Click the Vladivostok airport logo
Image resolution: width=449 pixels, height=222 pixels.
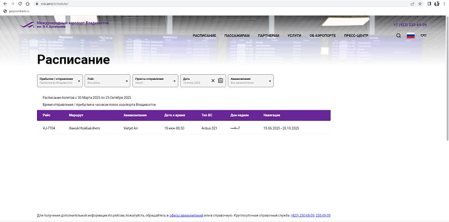64,25
